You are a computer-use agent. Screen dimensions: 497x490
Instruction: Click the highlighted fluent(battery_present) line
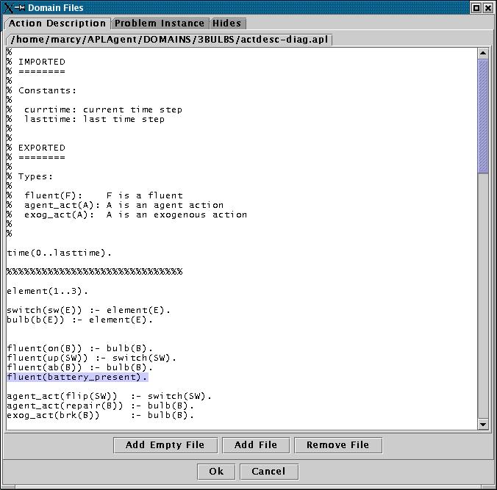[x=77, y=377]
